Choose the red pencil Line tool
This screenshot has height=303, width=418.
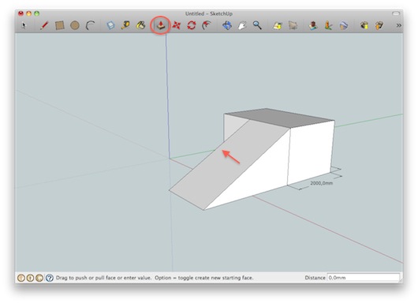pos(44,25)
